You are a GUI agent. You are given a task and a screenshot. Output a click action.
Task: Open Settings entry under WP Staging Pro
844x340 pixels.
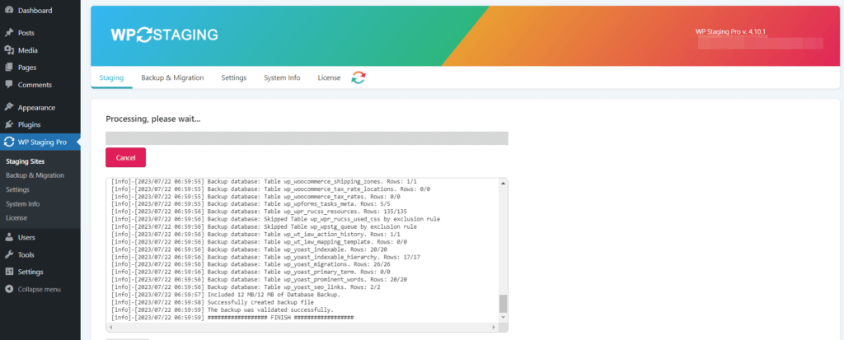[18, 189]
